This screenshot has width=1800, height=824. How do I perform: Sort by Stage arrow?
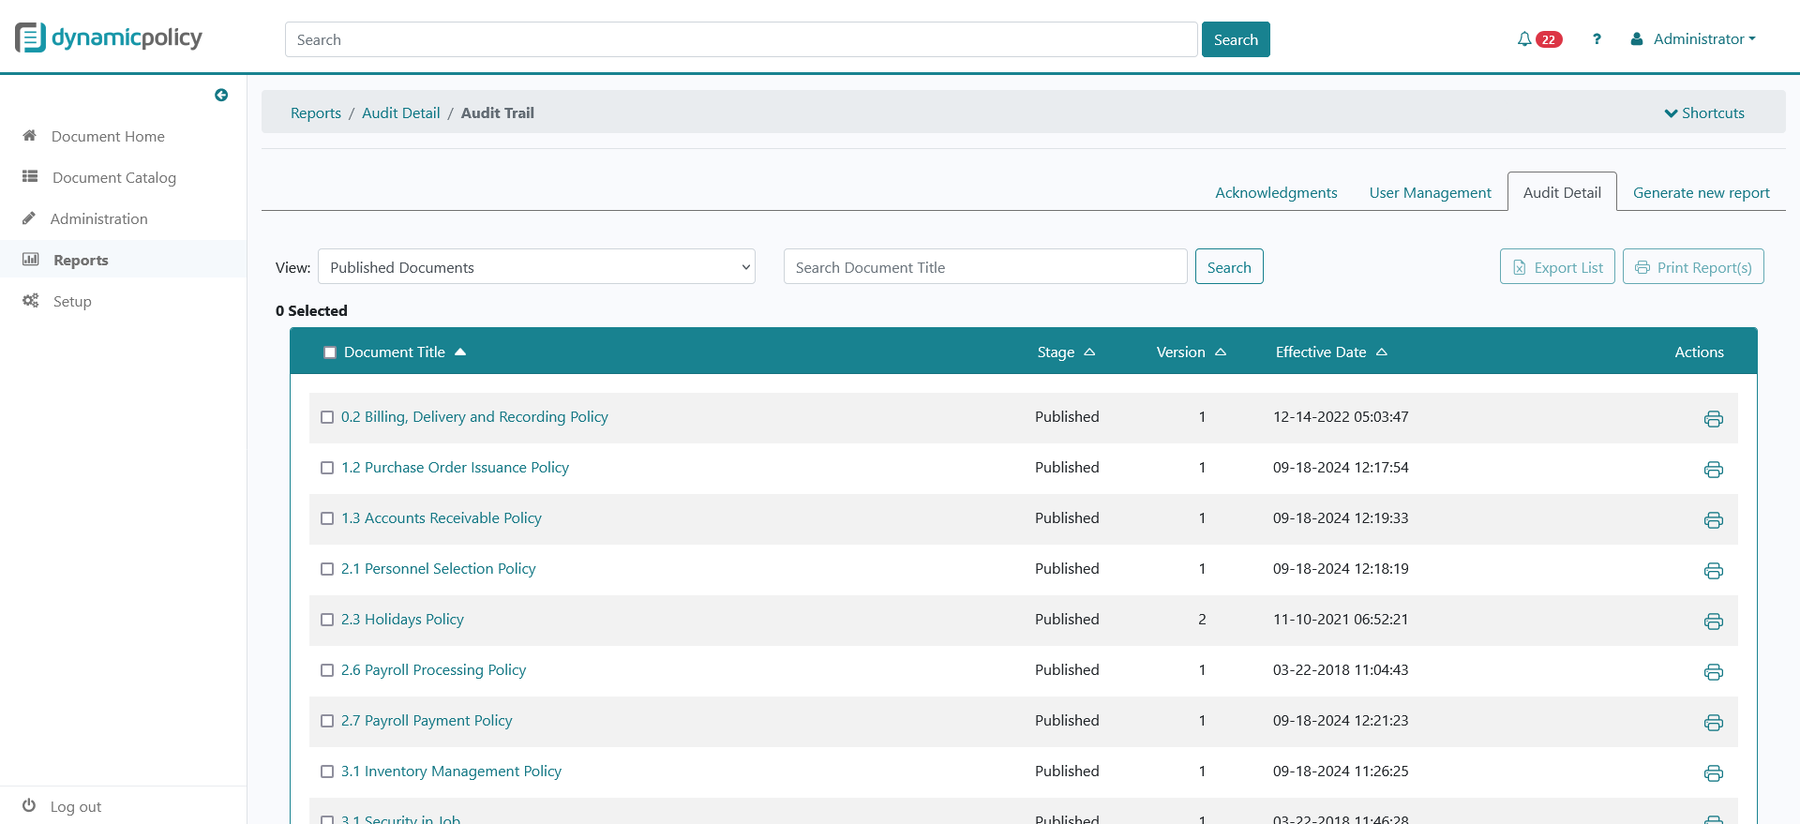click(1089, 352)
